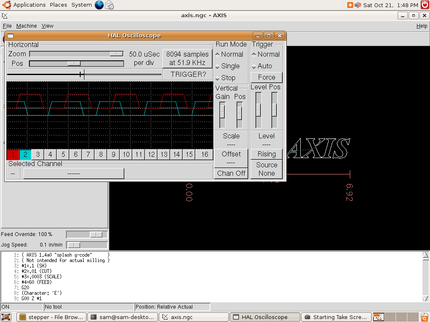Click the Chan Off button

[231, 173]
